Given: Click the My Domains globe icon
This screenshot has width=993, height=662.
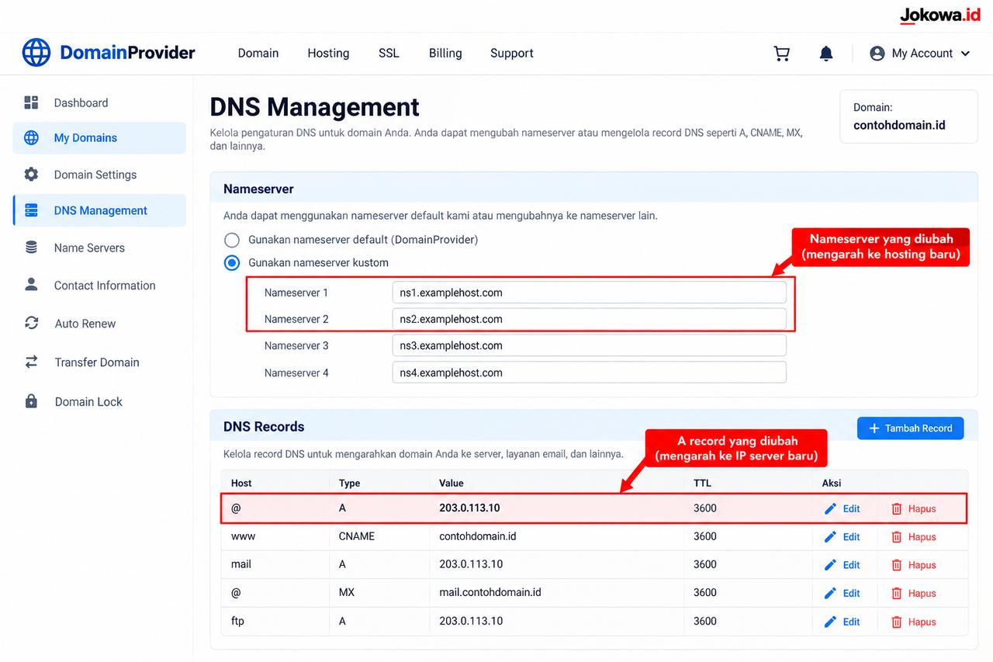Looking at the screenshot, I should tap(31, 138).
